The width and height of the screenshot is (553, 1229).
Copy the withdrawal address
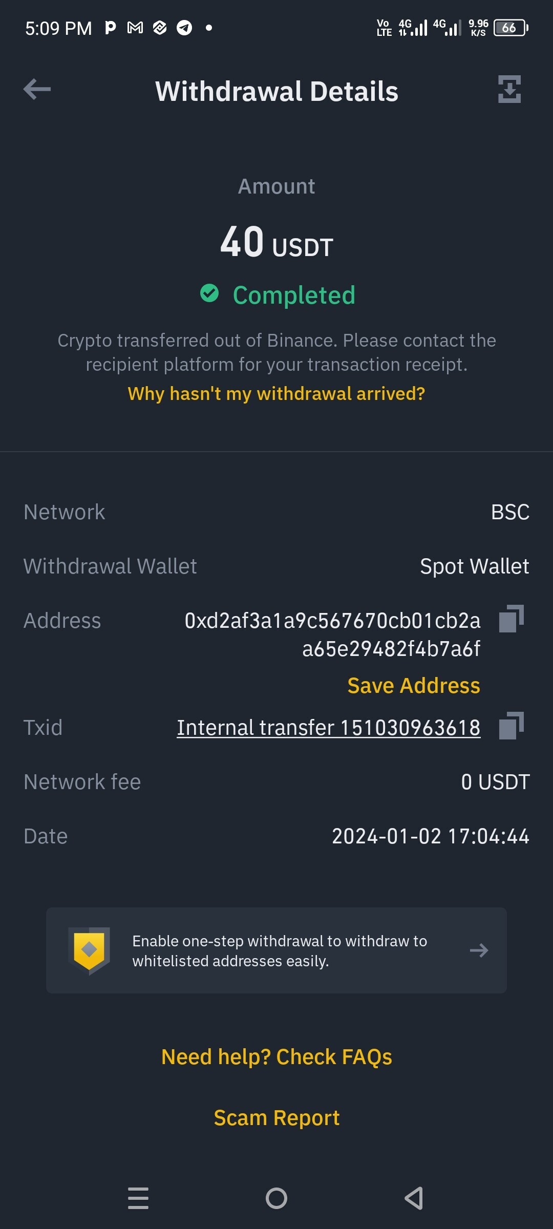click(511, 619)
